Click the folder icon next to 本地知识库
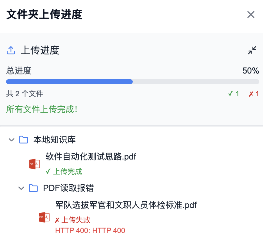Viewport: 263px width, 250px height. tap(23, 140)
